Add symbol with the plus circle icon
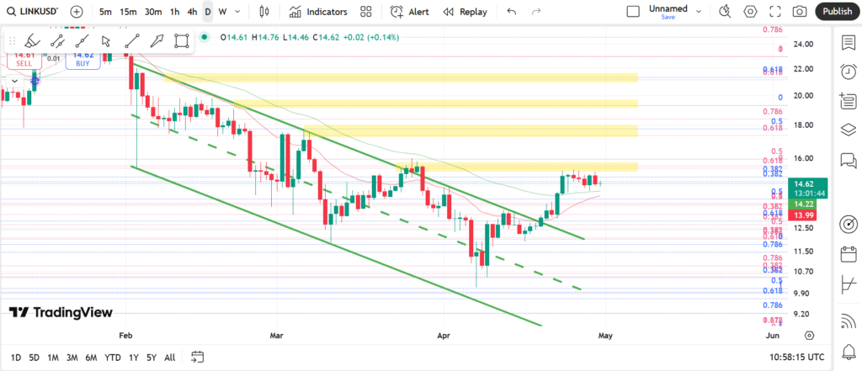This screenshot has height=371, width=862. coord(77,12)
